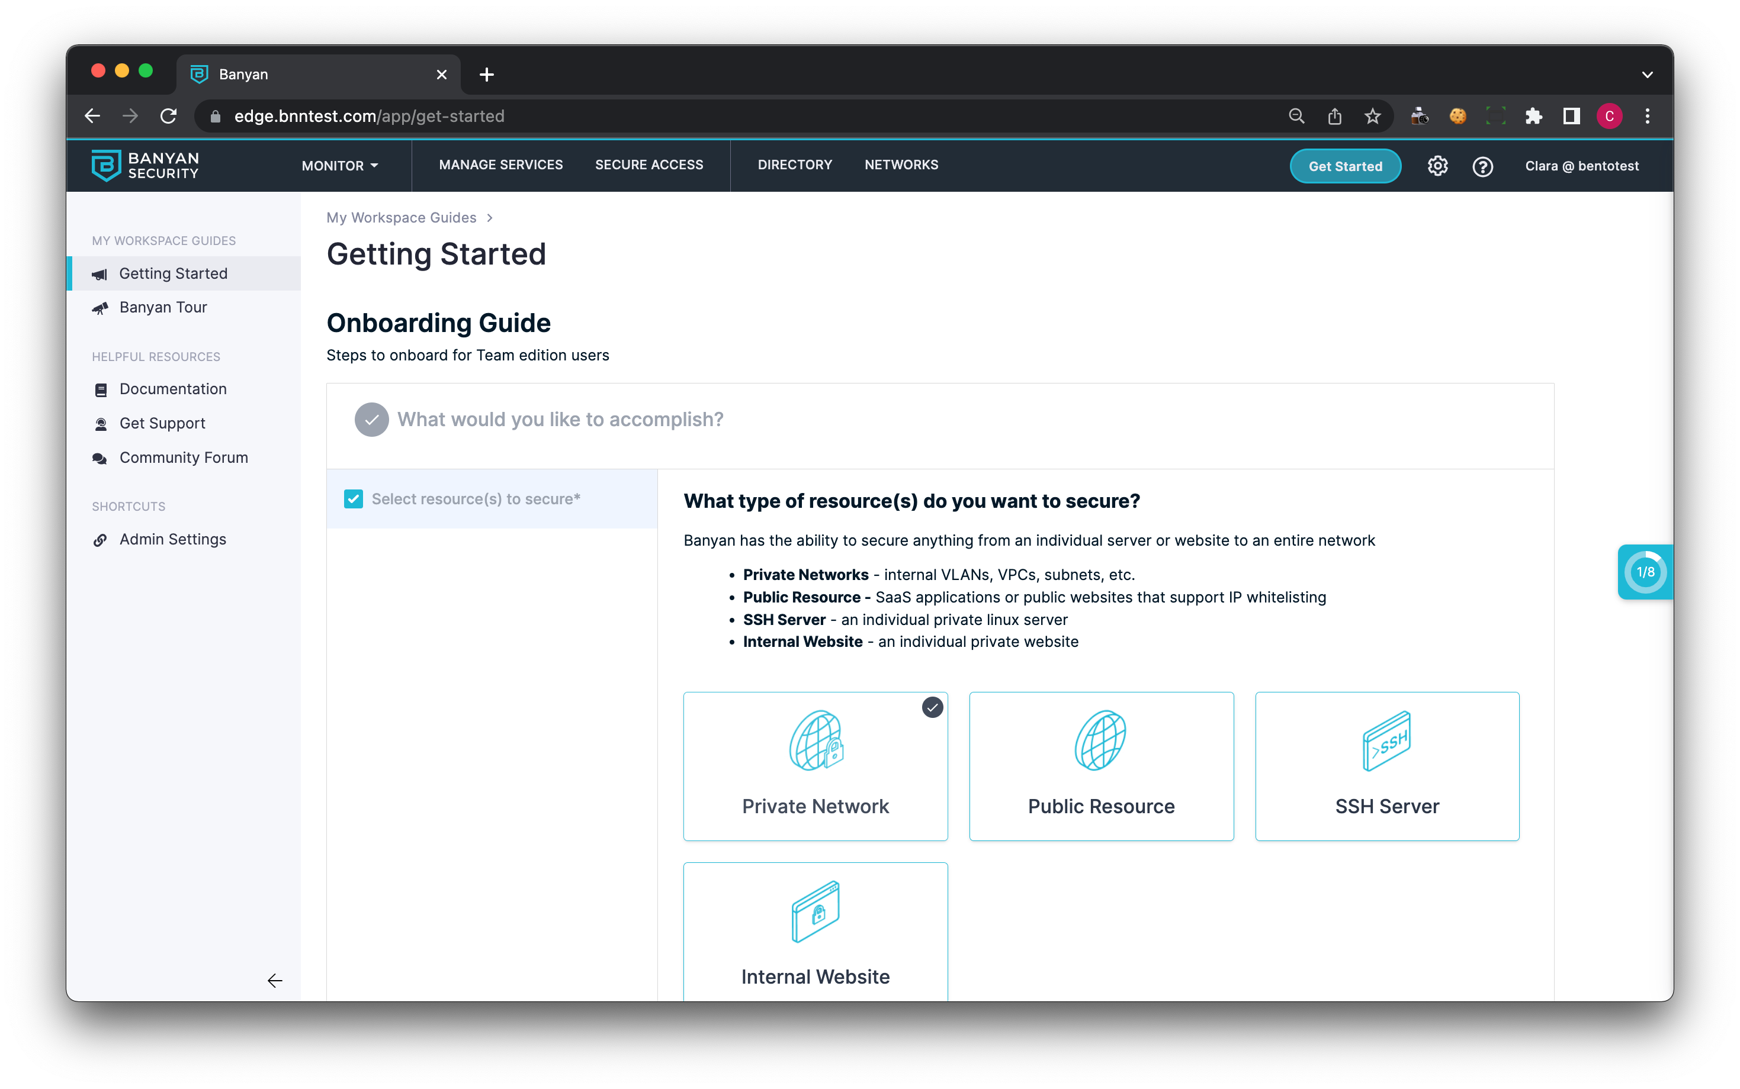Click the Get Started button
The image size is (1740, 1089).
click(x=1346, y=165)
